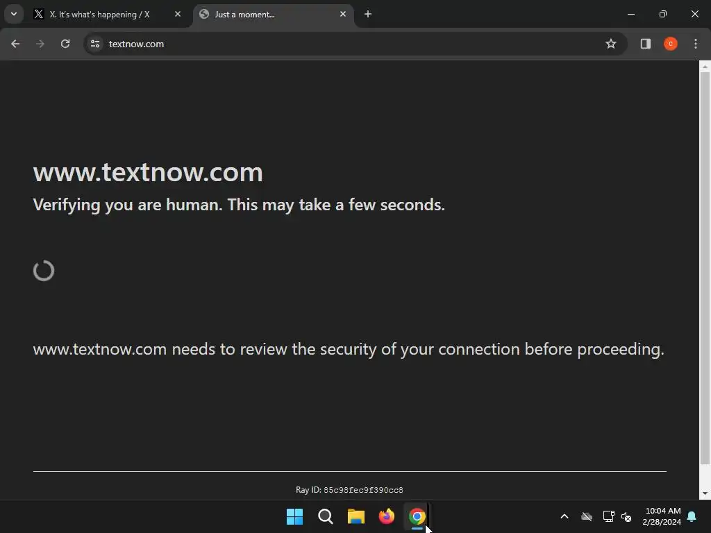Screen dimensions: 711x533
Task: Click the page scrollbar down arrow
Action: pyautogui.click(x=705, y=493)
